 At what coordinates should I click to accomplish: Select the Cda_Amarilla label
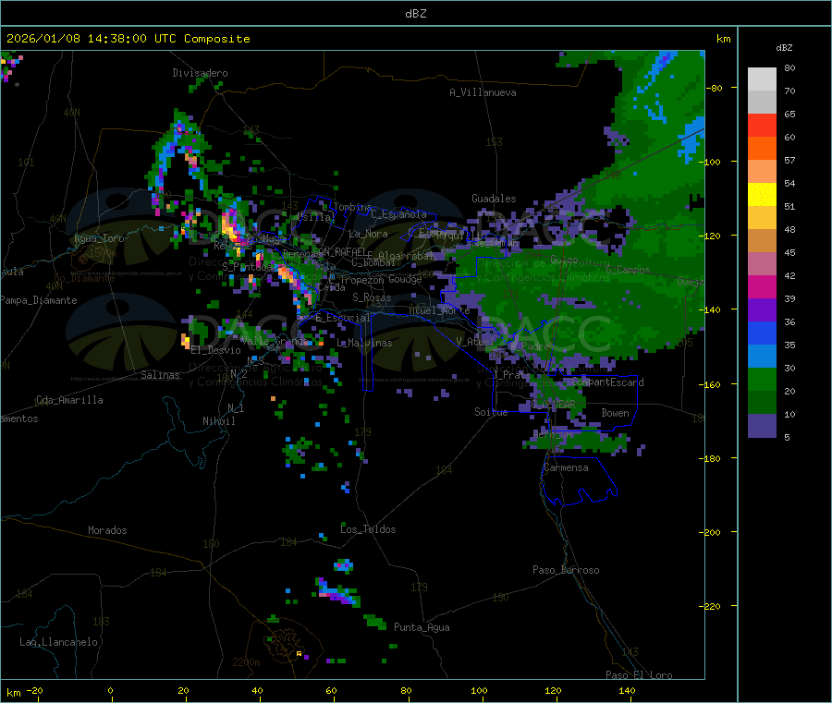[x=69, y=400]
